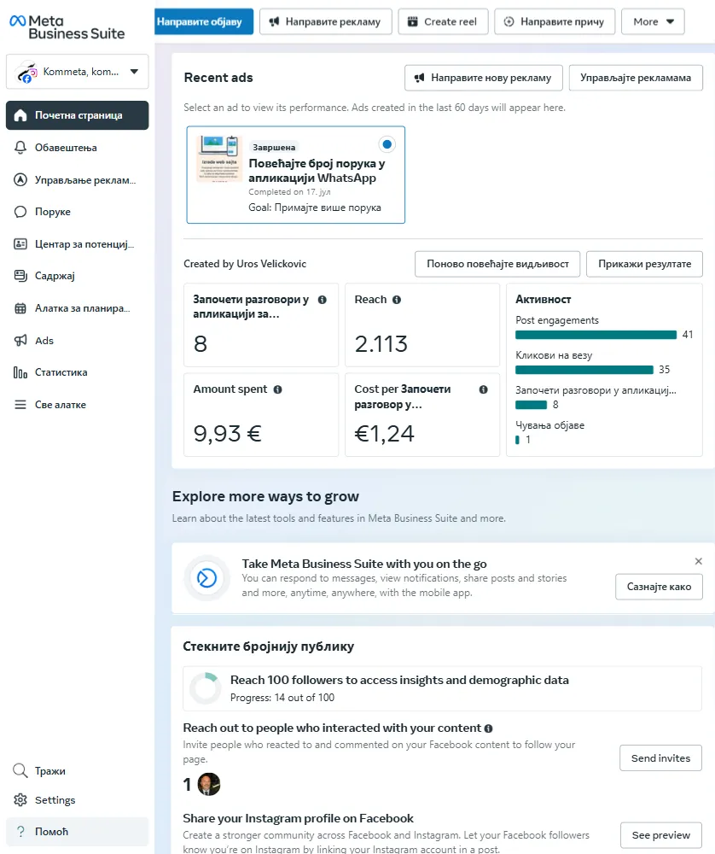Click the Прикажи резултате button

click(x=645, y=264)
